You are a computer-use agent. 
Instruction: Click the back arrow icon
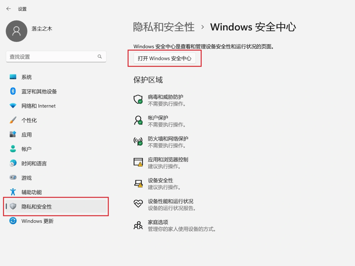9,9
